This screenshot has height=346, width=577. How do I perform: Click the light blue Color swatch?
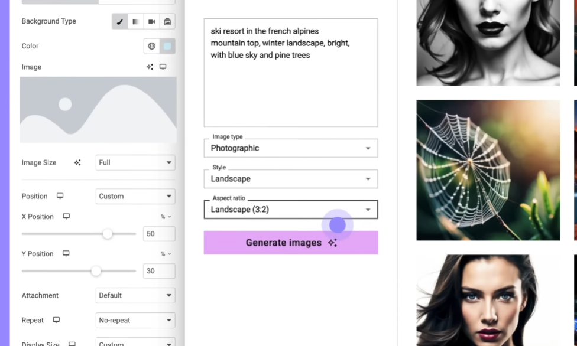(x=167, y=46)
